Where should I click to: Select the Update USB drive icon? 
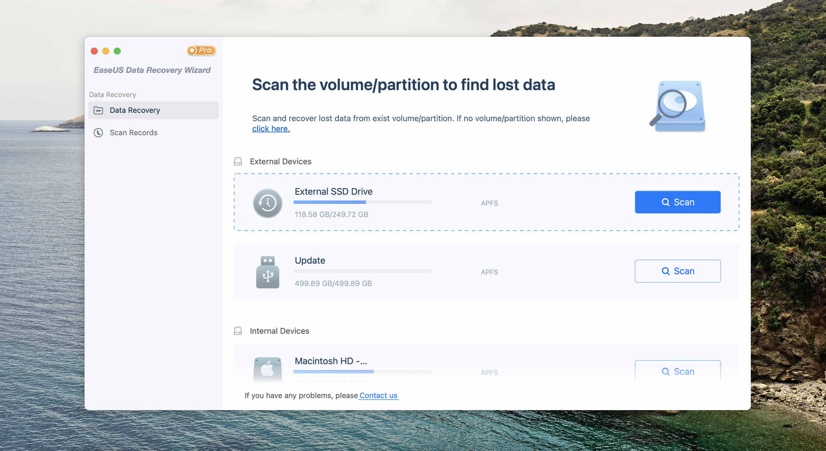click(268, 272)
